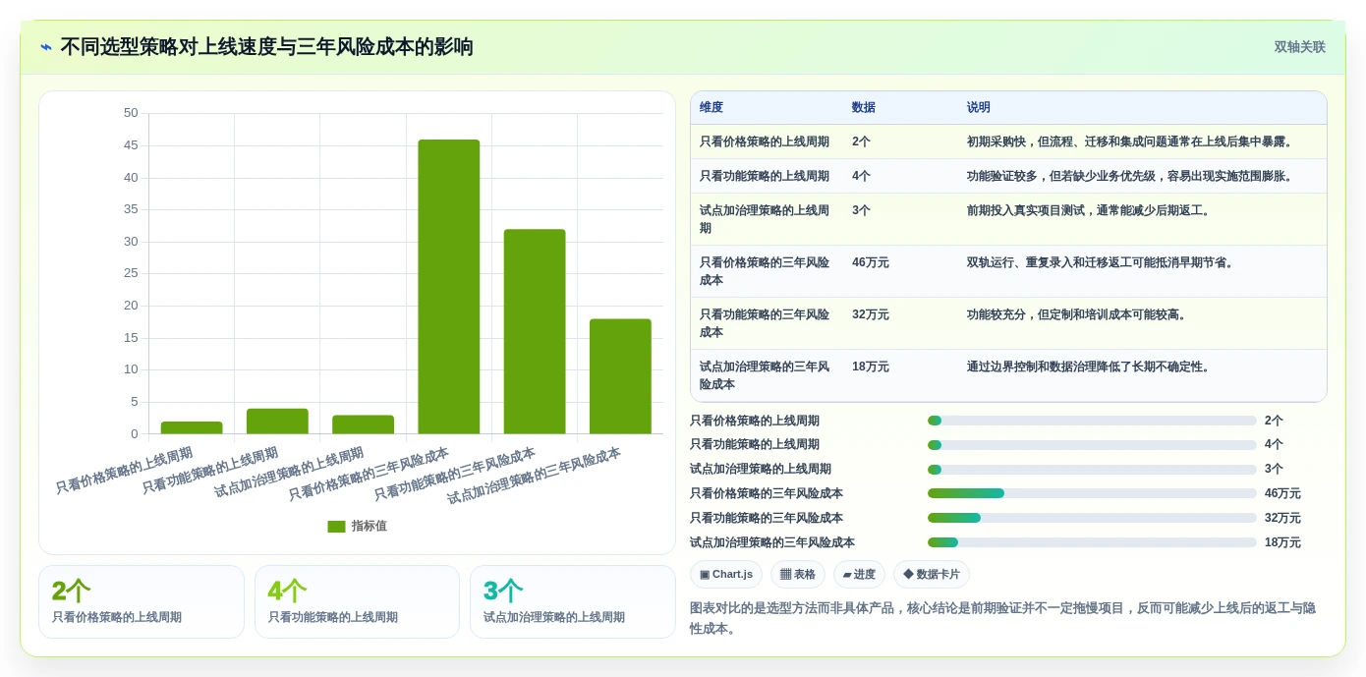
Task: Click the 46万元 value beside progress bar
Action: pos(1282,493)
